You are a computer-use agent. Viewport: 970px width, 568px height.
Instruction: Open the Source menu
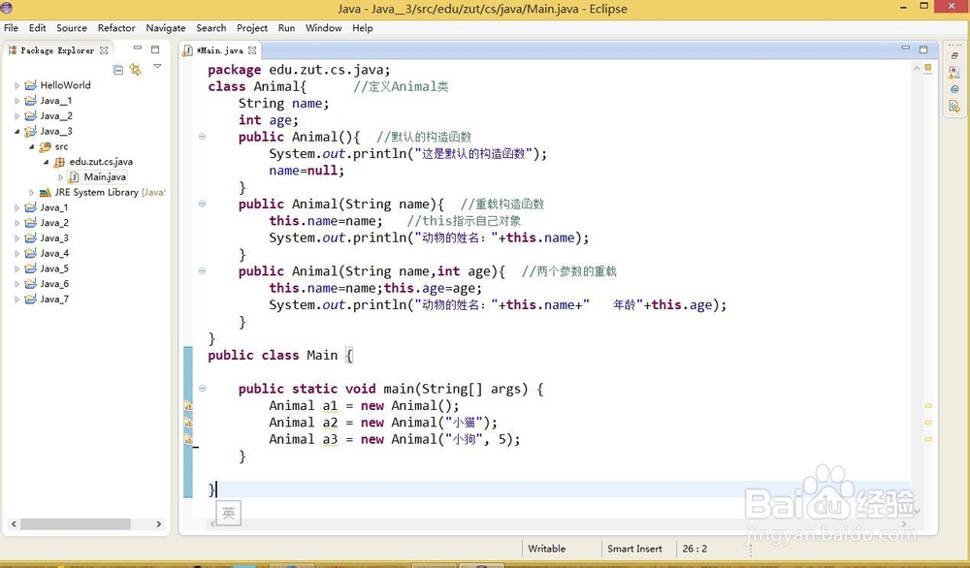[x=72, y=28]
